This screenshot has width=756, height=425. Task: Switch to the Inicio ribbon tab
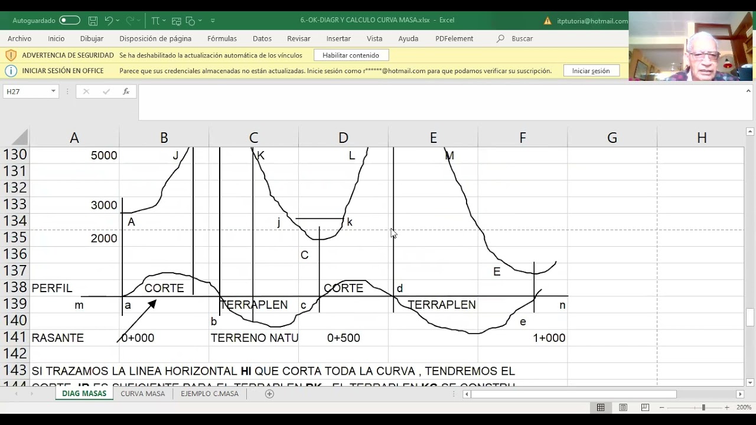tap(56, 38)
